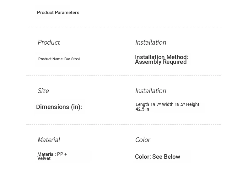The width and height of the screenshot is (248, 181).
Task: Select the Product section title
Action: coord(49,42)
